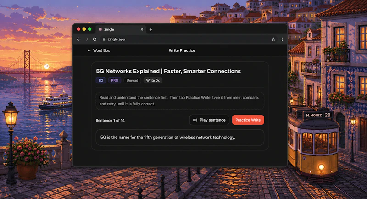
Task: Return to Word Box
Action: point(99,50)
